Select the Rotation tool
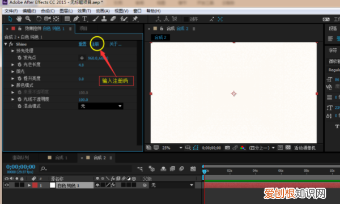The width and height of the screenshot is (340, 204). point(39,19)
